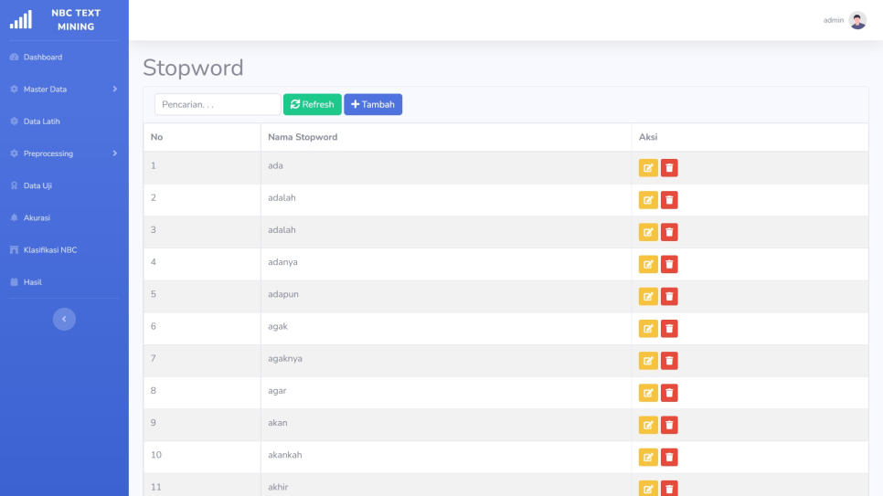Screen dimensions: 883x496
Task: Edit the 'adanya' stopword
Action: 648,264
